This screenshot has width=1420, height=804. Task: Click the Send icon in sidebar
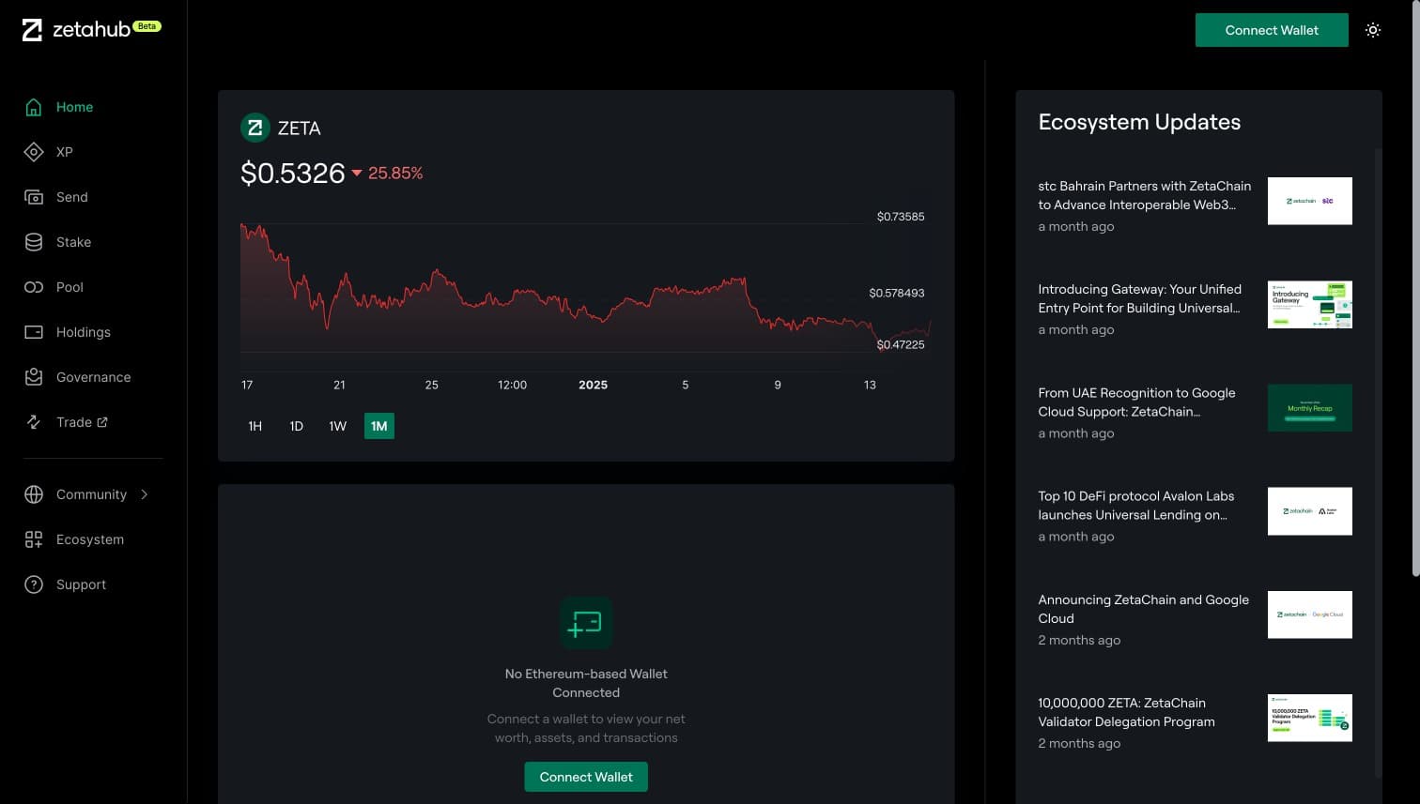[x=34, y=197]
